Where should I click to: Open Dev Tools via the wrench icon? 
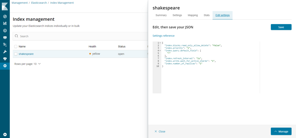pyautogui.click(x=5, y=51)
